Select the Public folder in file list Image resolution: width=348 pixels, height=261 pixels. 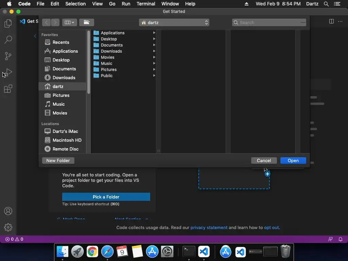[x=124, y=76]
